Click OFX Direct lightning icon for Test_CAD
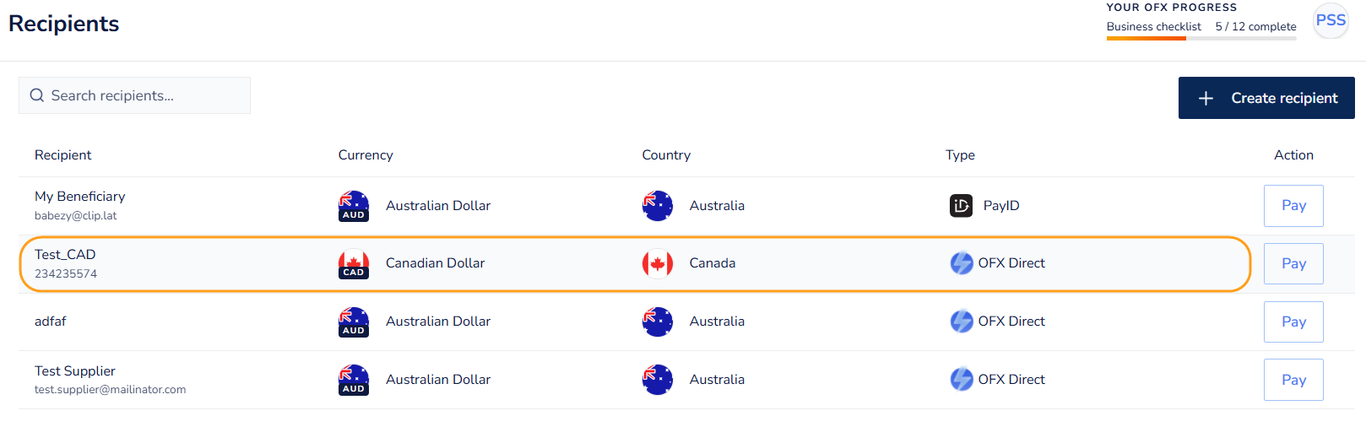The width and height of the screenshot is (1366, 427). [962, 263]
